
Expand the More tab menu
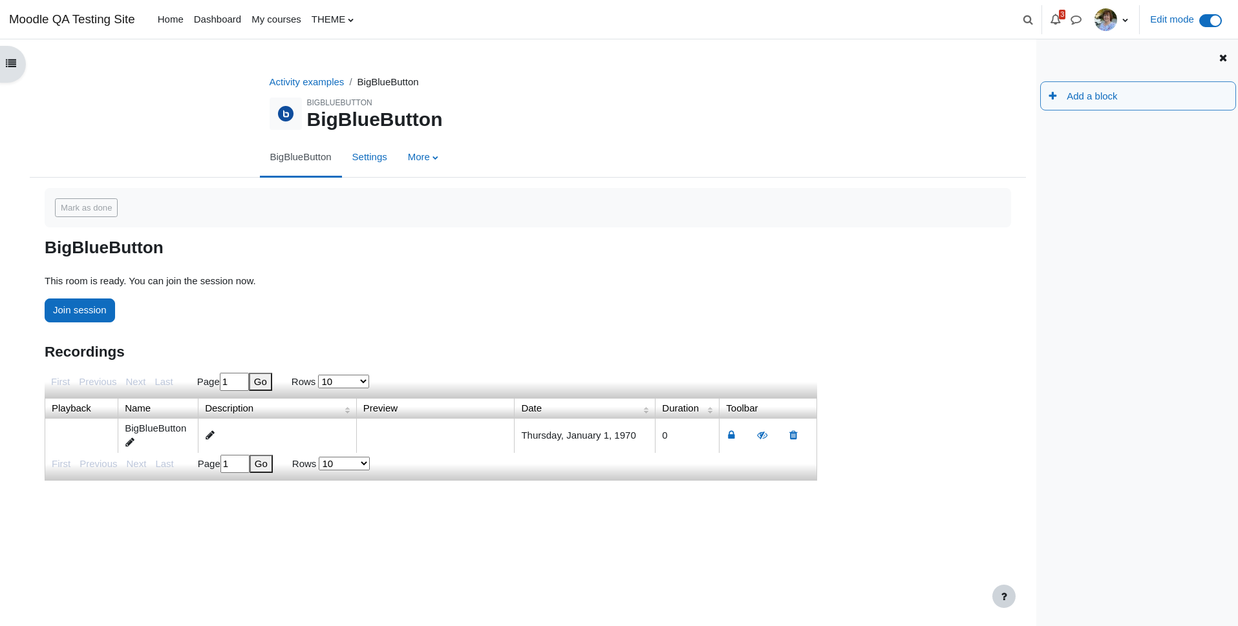pyautogui.click(x=423, y=157)
